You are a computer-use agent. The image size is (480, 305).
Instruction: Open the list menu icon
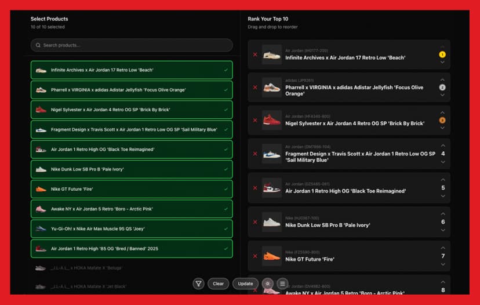(282, 284)
